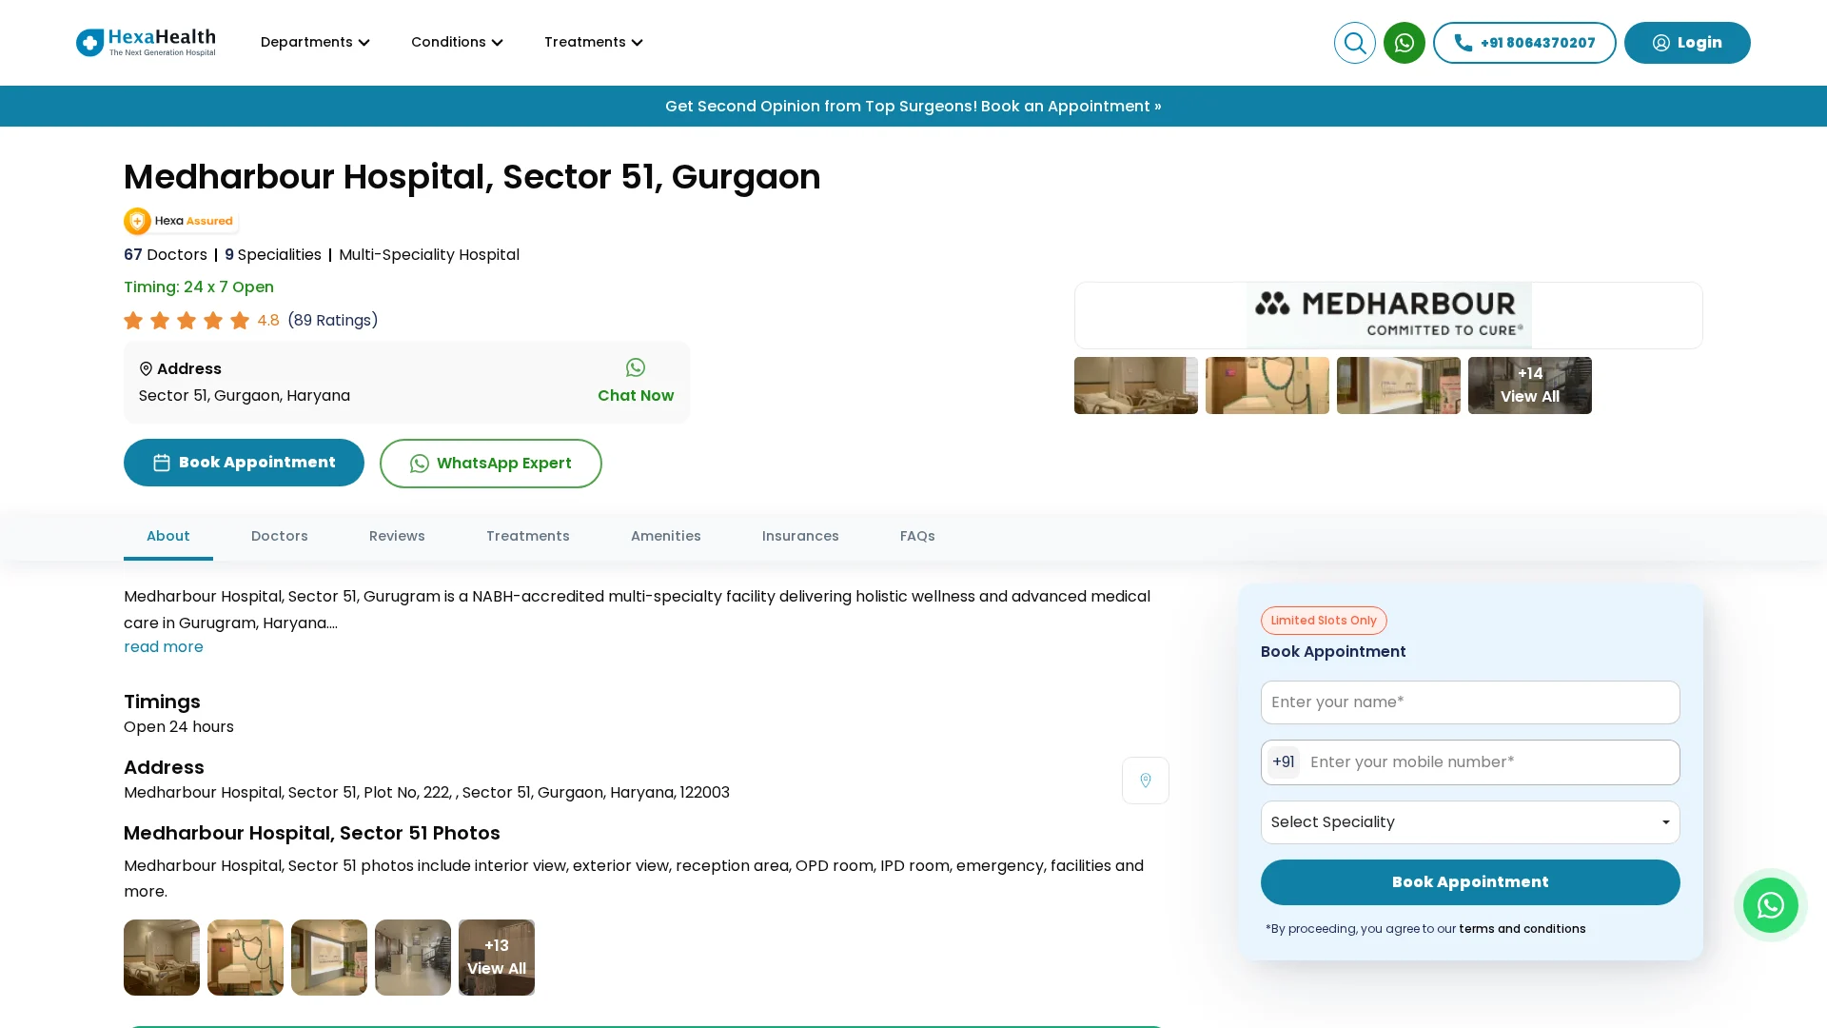
Task: Expand the Treatments dropdown in header
Action: point(594,43)
